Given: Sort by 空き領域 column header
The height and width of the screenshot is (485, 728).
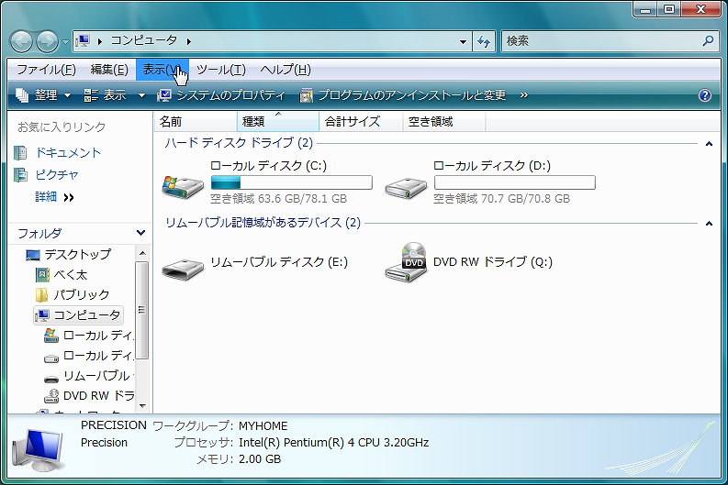Looking at the screenshot, I should (431, 122).
